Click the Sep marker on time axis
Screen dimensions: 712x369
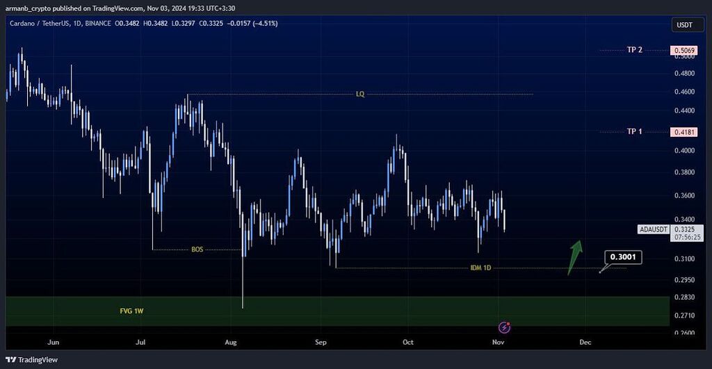point(320,342)
